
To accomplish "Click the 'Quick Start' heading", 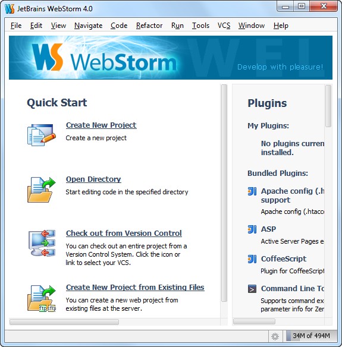I will click(x=57, y=103).
